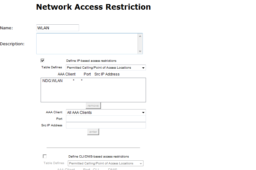Click inside the Description text area
Image resolution: width=256 pixels, height=170 pixels.
[87, 44]
